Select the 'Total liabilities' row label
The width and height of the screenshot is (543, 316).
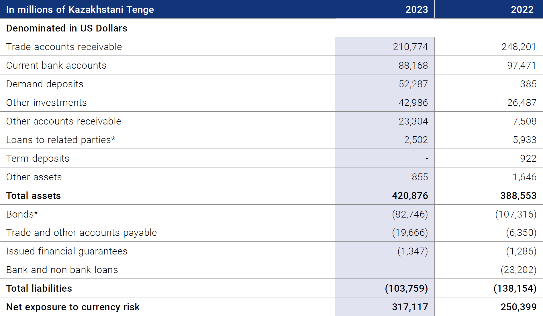39,288
